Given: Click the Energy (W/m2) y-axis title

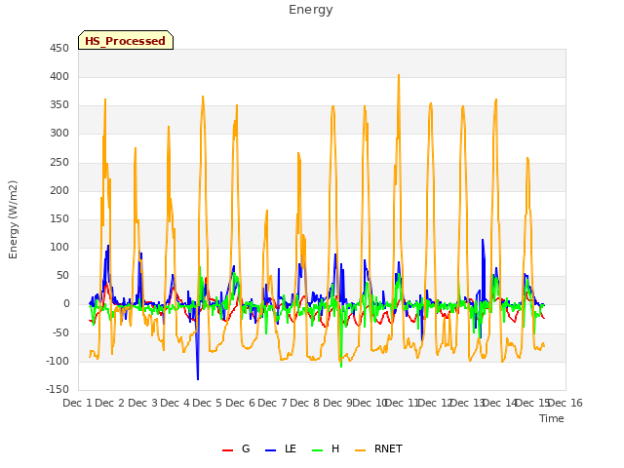Looking at the screenshot, I should [13, 219].
